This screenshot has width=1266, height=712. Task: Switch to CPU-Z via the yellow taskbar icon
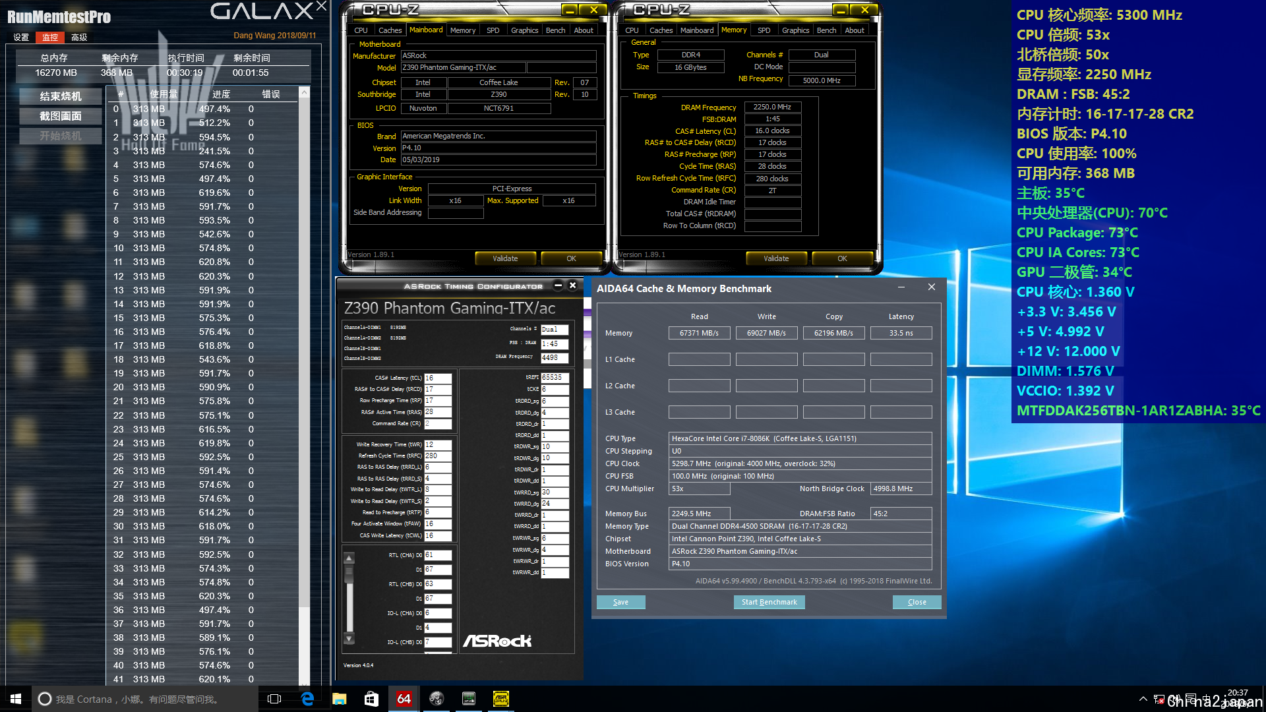501,699
